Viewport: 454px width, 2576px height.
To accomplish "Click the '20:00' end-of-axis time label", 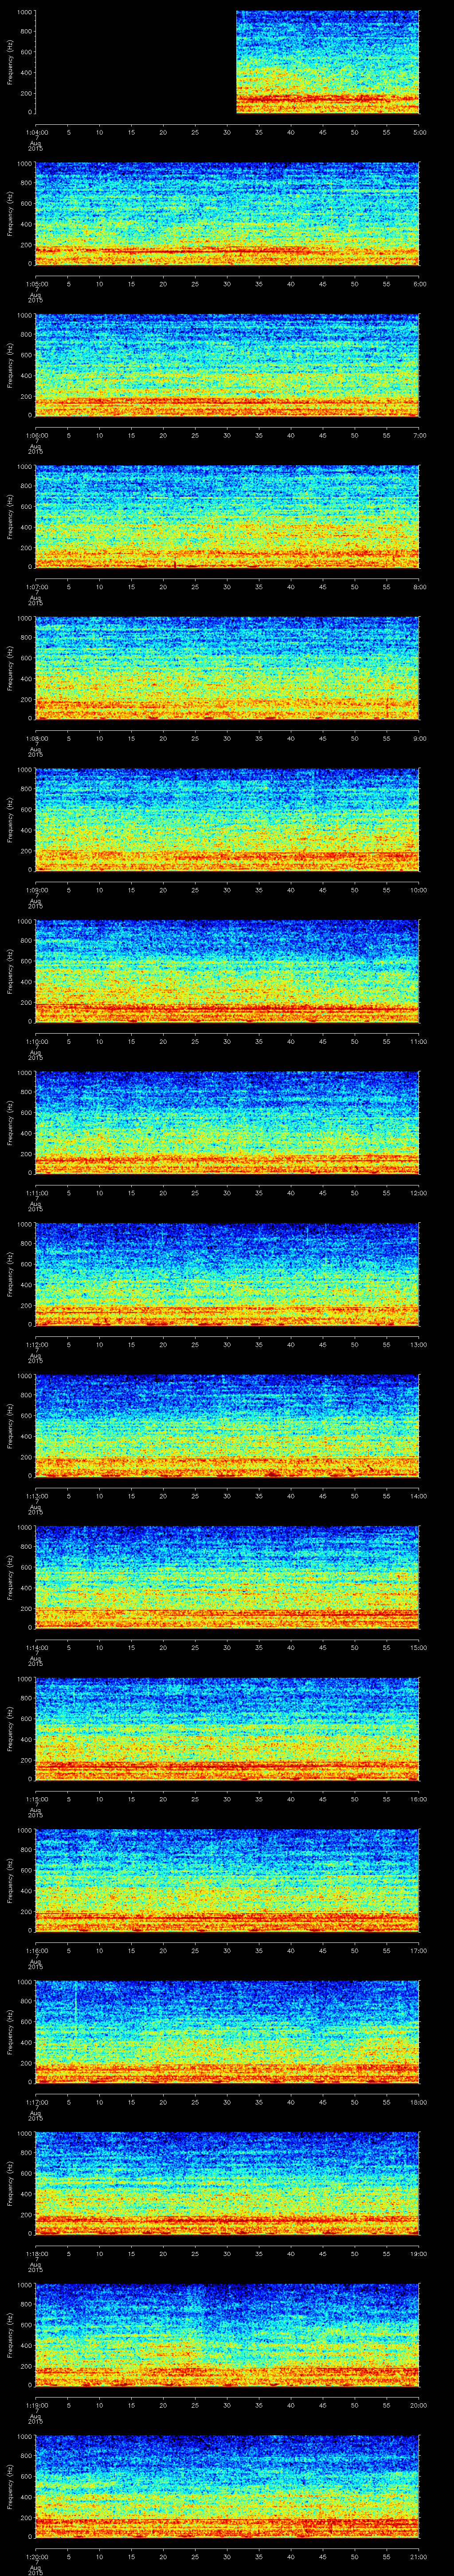I will pos(419,2405).
